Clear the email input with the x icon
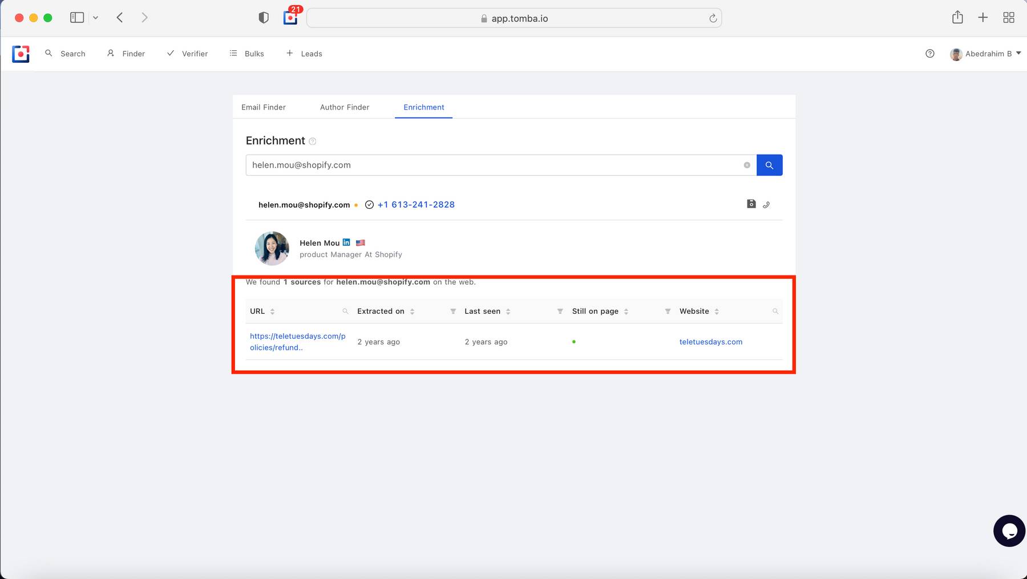The height and width of the screenshot is (579, 1027). click(x=747, y=165)
